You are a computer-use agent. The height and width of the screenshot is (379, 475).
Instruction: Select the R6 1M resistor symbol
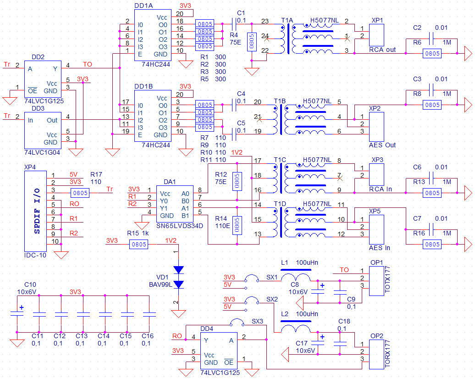click(432, 53)
